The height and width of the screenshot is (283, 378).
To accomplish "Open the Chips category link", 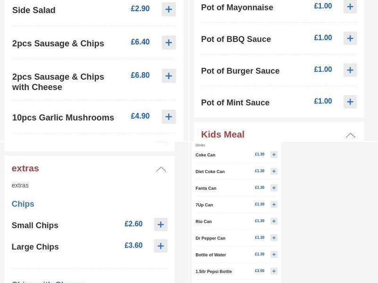I will pyautogui.click(x=22, y=204).
